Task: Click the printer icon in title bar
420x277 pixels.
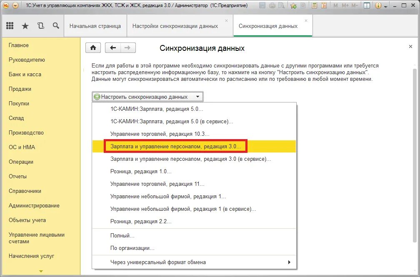Action: (x=272, y=5)
